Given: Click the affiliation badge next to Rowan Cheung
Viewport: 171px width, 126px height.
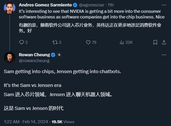Looking at the screenshot, I should (x=59, y=55).
